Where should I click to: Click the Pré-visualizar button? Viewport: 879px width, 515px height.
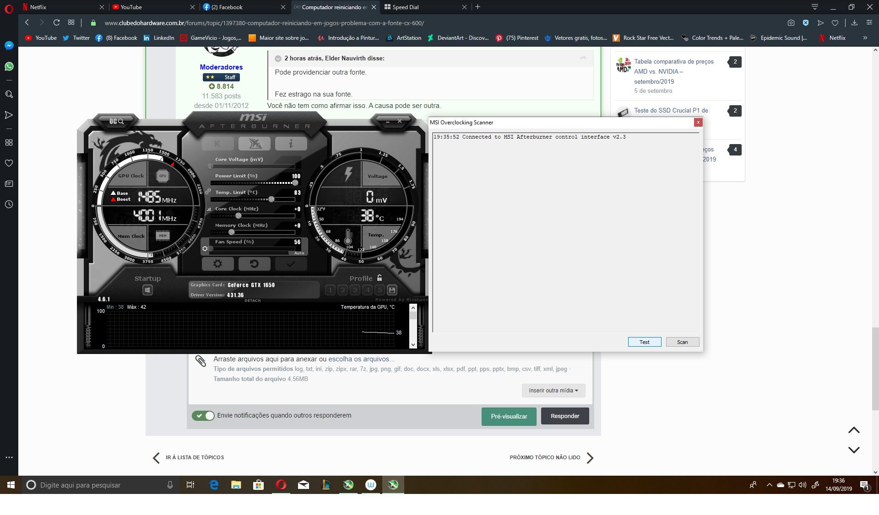click(x=509, y=416)
